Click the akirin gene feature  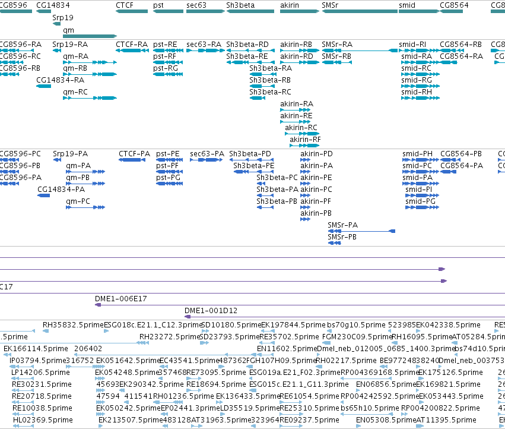click(300, 11)
